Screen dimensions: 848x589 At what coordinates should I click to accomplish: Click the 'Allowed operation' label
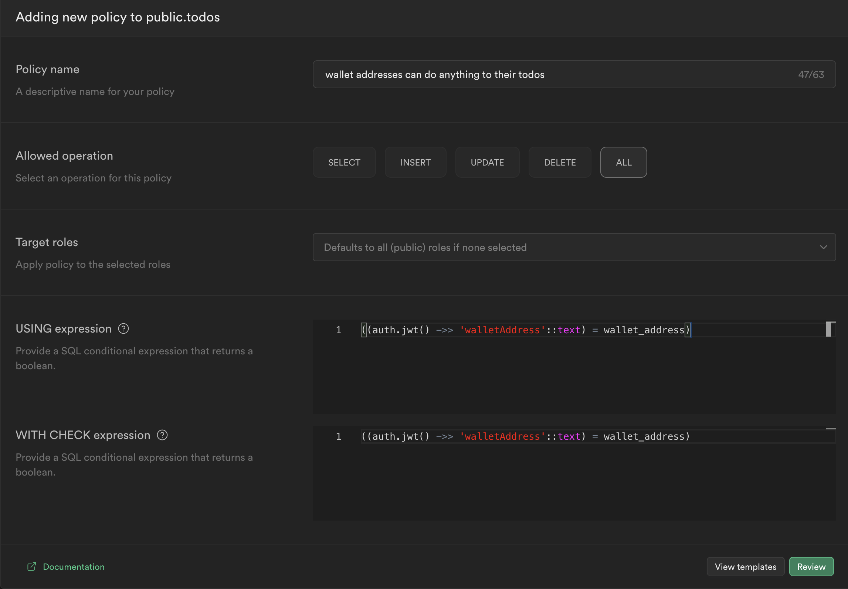pos(64,156)
